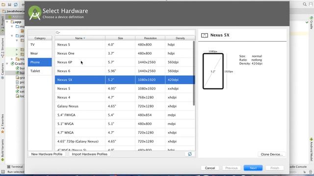Expand the res folder in project tree
The image size is (314, 176).
coord(12,59)
